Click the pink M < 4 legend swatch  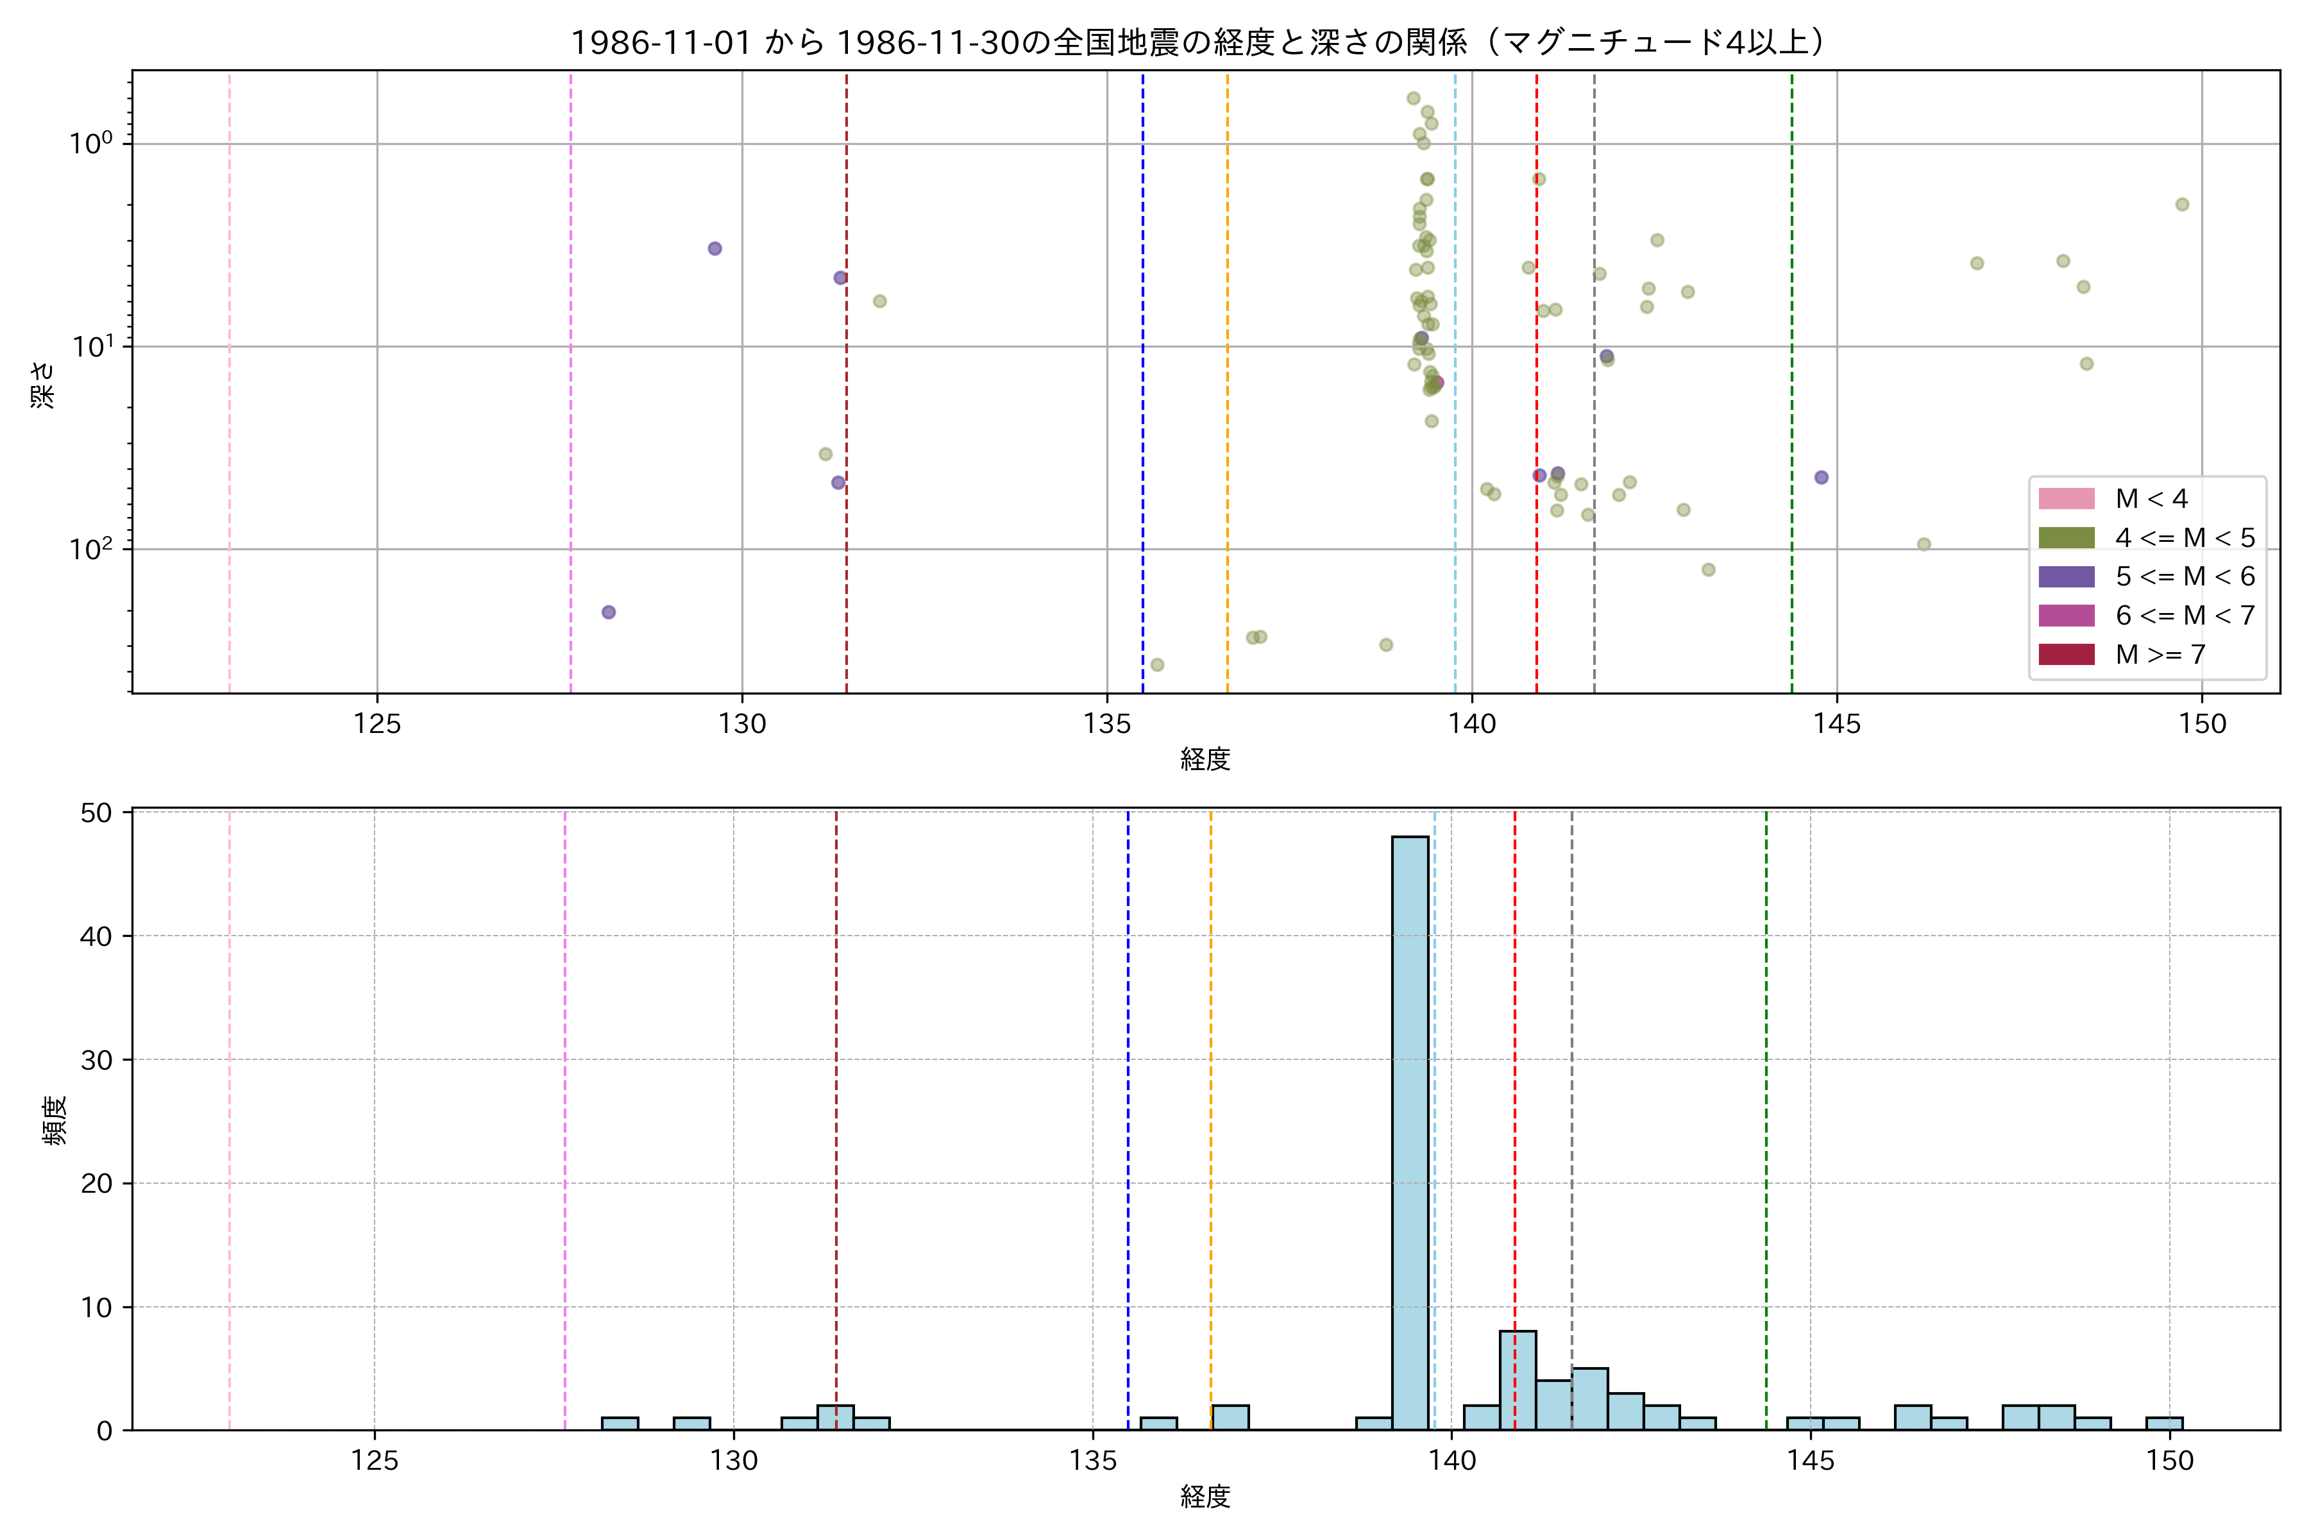point(2065,499)
